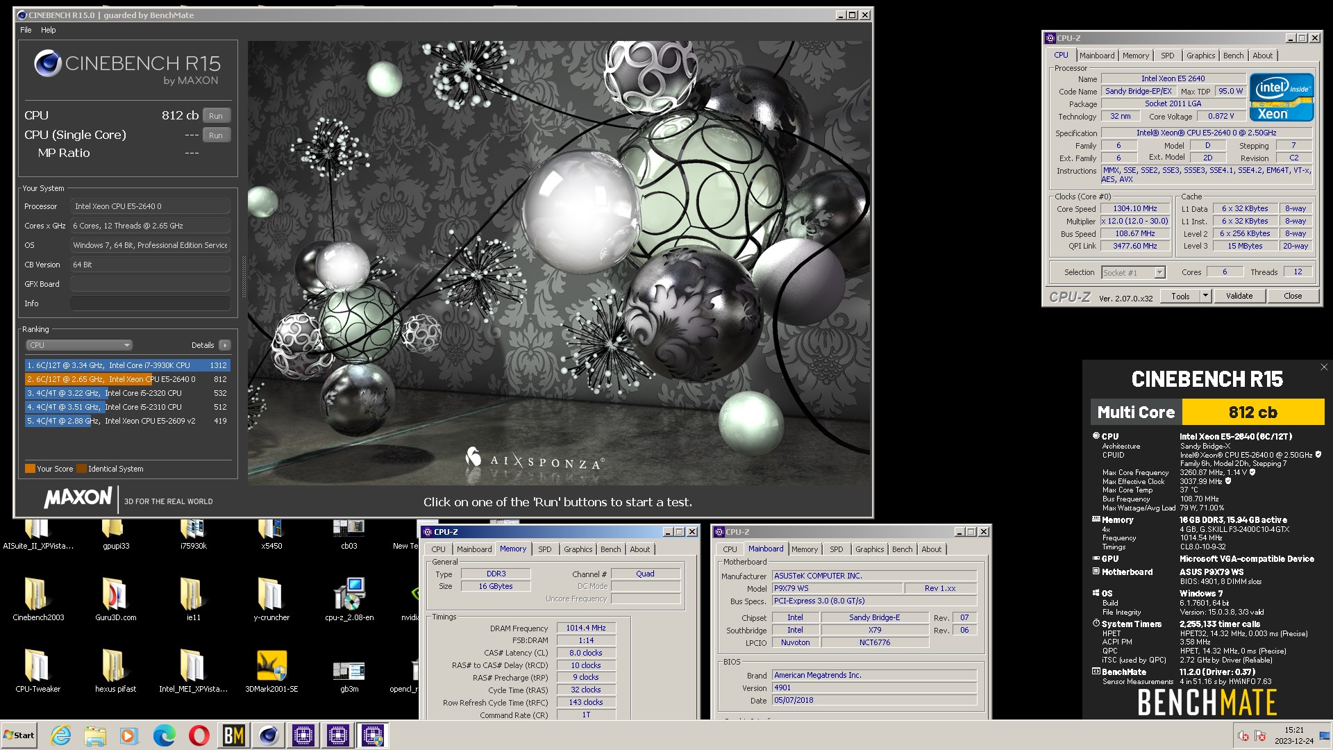Run the Cinebench CPU test
Screen dimensions: 1333x750
coord(216,116)
